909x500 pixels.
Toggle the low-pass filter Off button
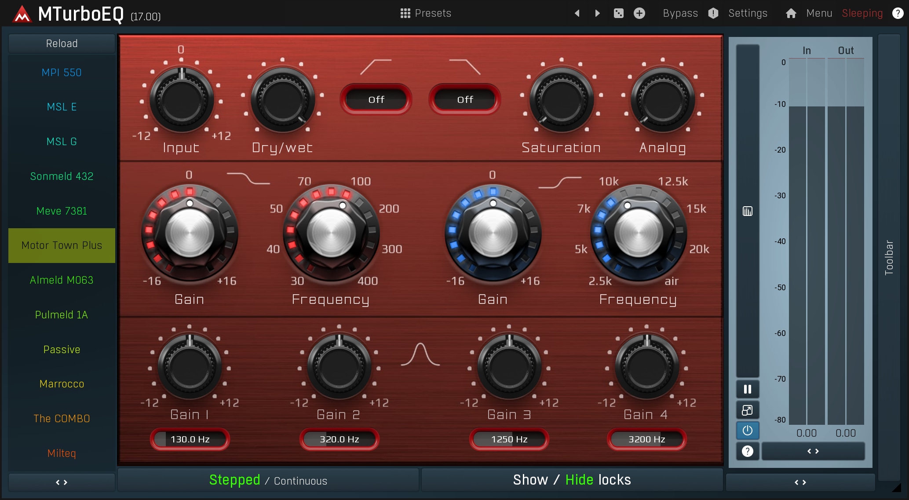465,100
